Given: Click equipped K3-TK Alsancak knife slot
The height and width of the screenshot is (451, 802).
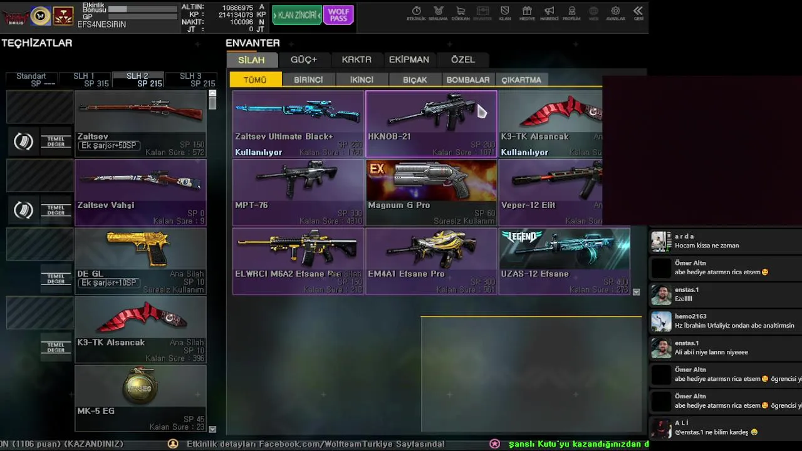Looking at the screenshot, I should coord(140,329).
